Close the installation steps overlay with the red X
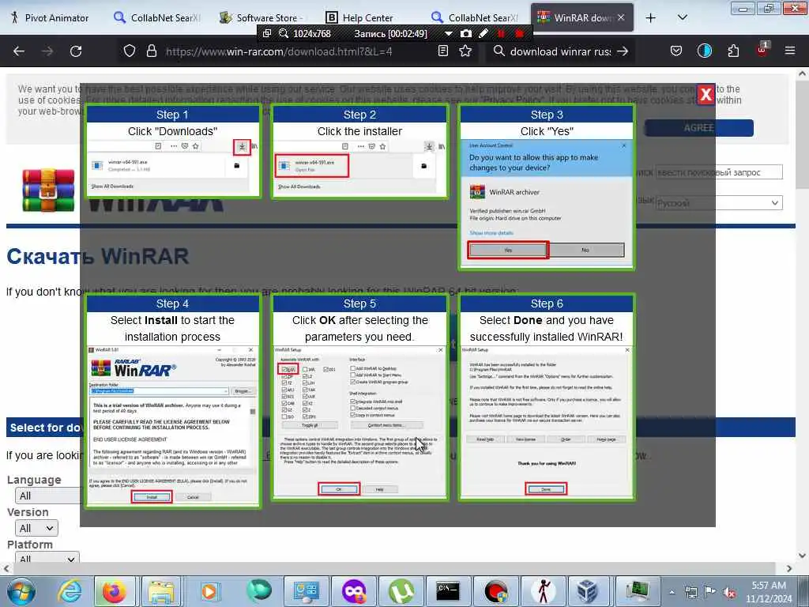 706,95
